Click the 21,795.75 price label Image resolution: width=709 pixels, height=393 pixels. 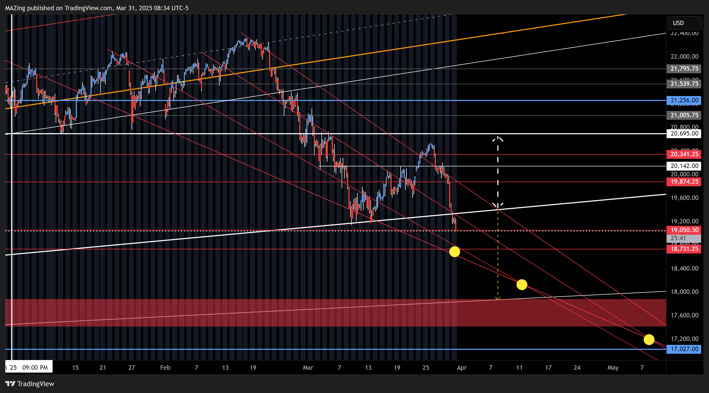684,69
